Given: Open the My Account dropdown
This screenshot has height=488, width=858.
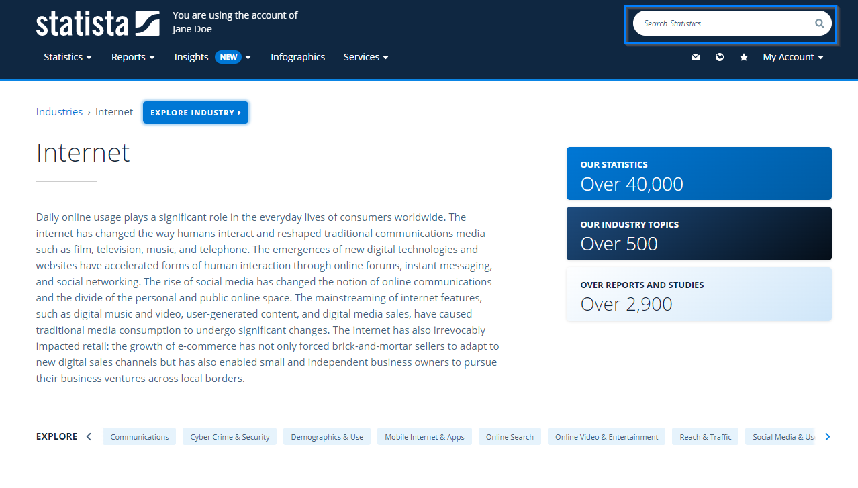Looking at the screenshot, I should 793,57.
